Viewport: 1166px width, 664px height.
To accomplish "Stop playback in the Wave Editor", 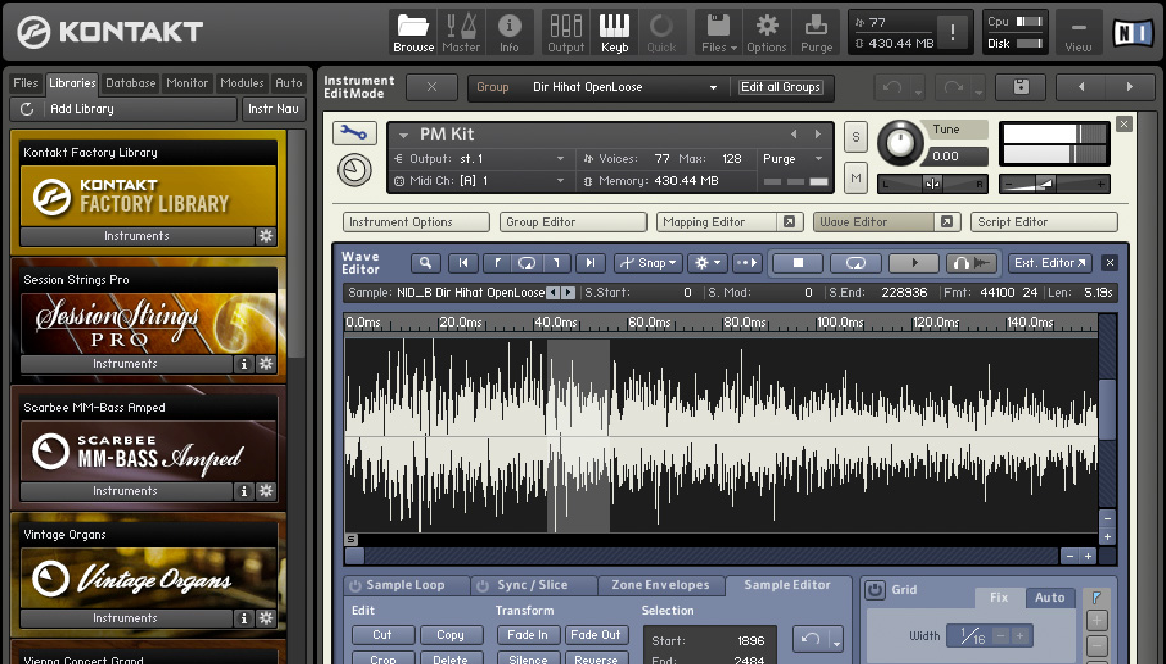I will [x=797, y=263].
